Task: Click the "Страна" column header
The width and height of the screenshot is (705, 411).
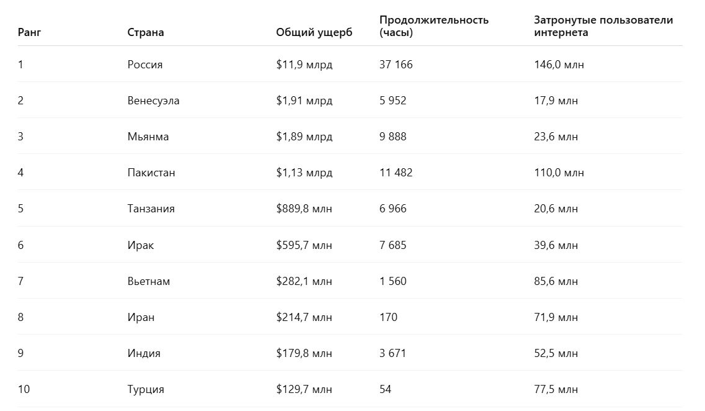Action: click(x=146, y=32)
